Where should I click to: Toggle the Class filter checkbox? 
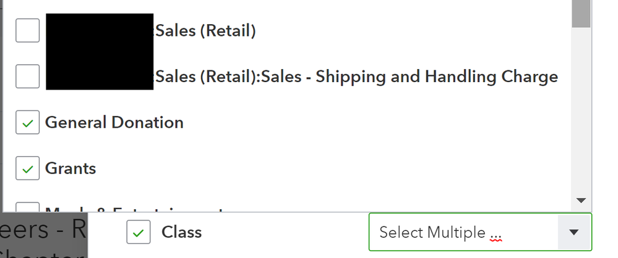[139, 232]
